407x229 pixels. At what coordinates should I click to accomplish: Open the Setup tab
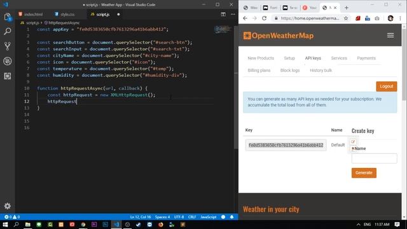click(x=289, y=58)
